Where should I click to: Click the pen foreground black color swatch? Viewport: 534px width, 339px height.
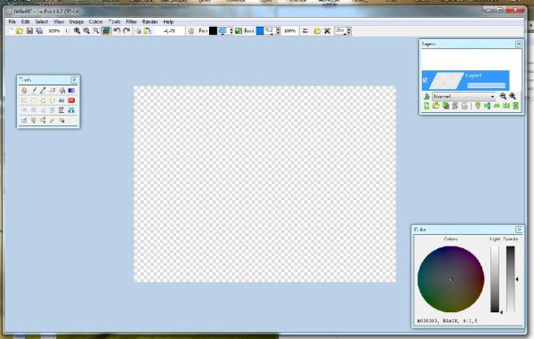[x=213, y=31]
